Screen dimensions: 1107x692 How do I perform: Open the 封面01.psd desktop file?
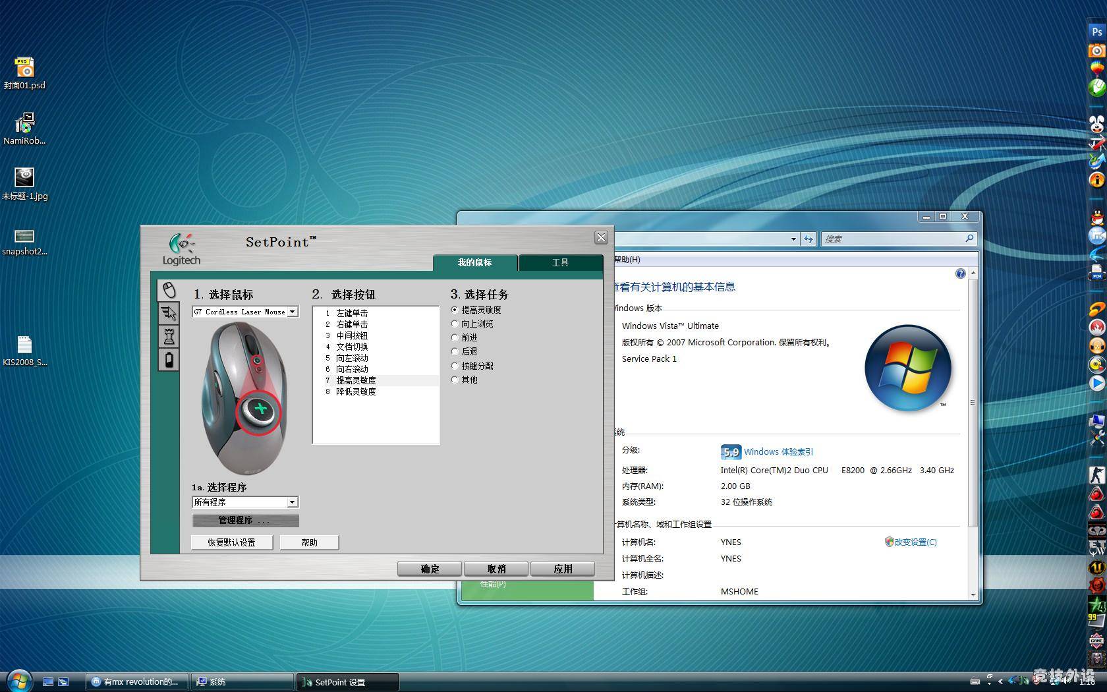click(24, 73)
